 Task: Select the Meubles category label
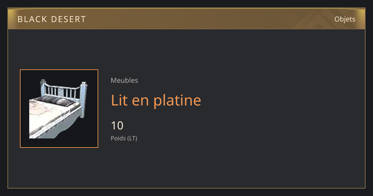click(x=124, y=80)
